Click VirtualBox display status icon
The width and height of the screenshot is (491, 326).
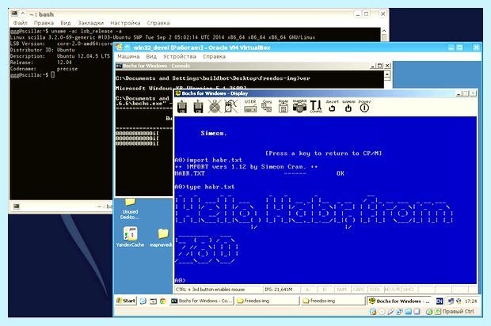tap(417, 312)
